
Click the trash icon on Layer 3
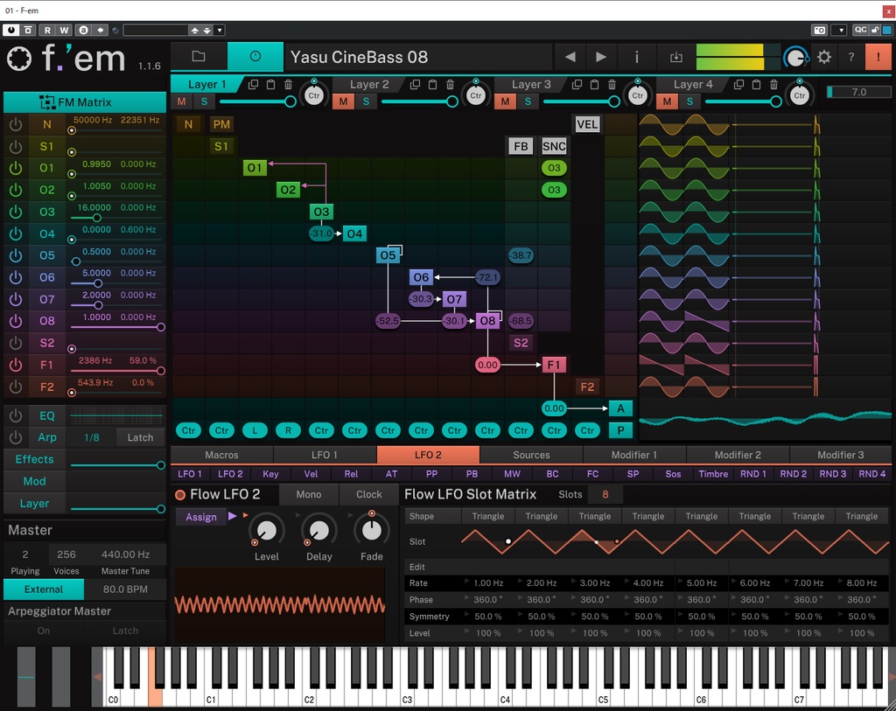click(612, 84)
